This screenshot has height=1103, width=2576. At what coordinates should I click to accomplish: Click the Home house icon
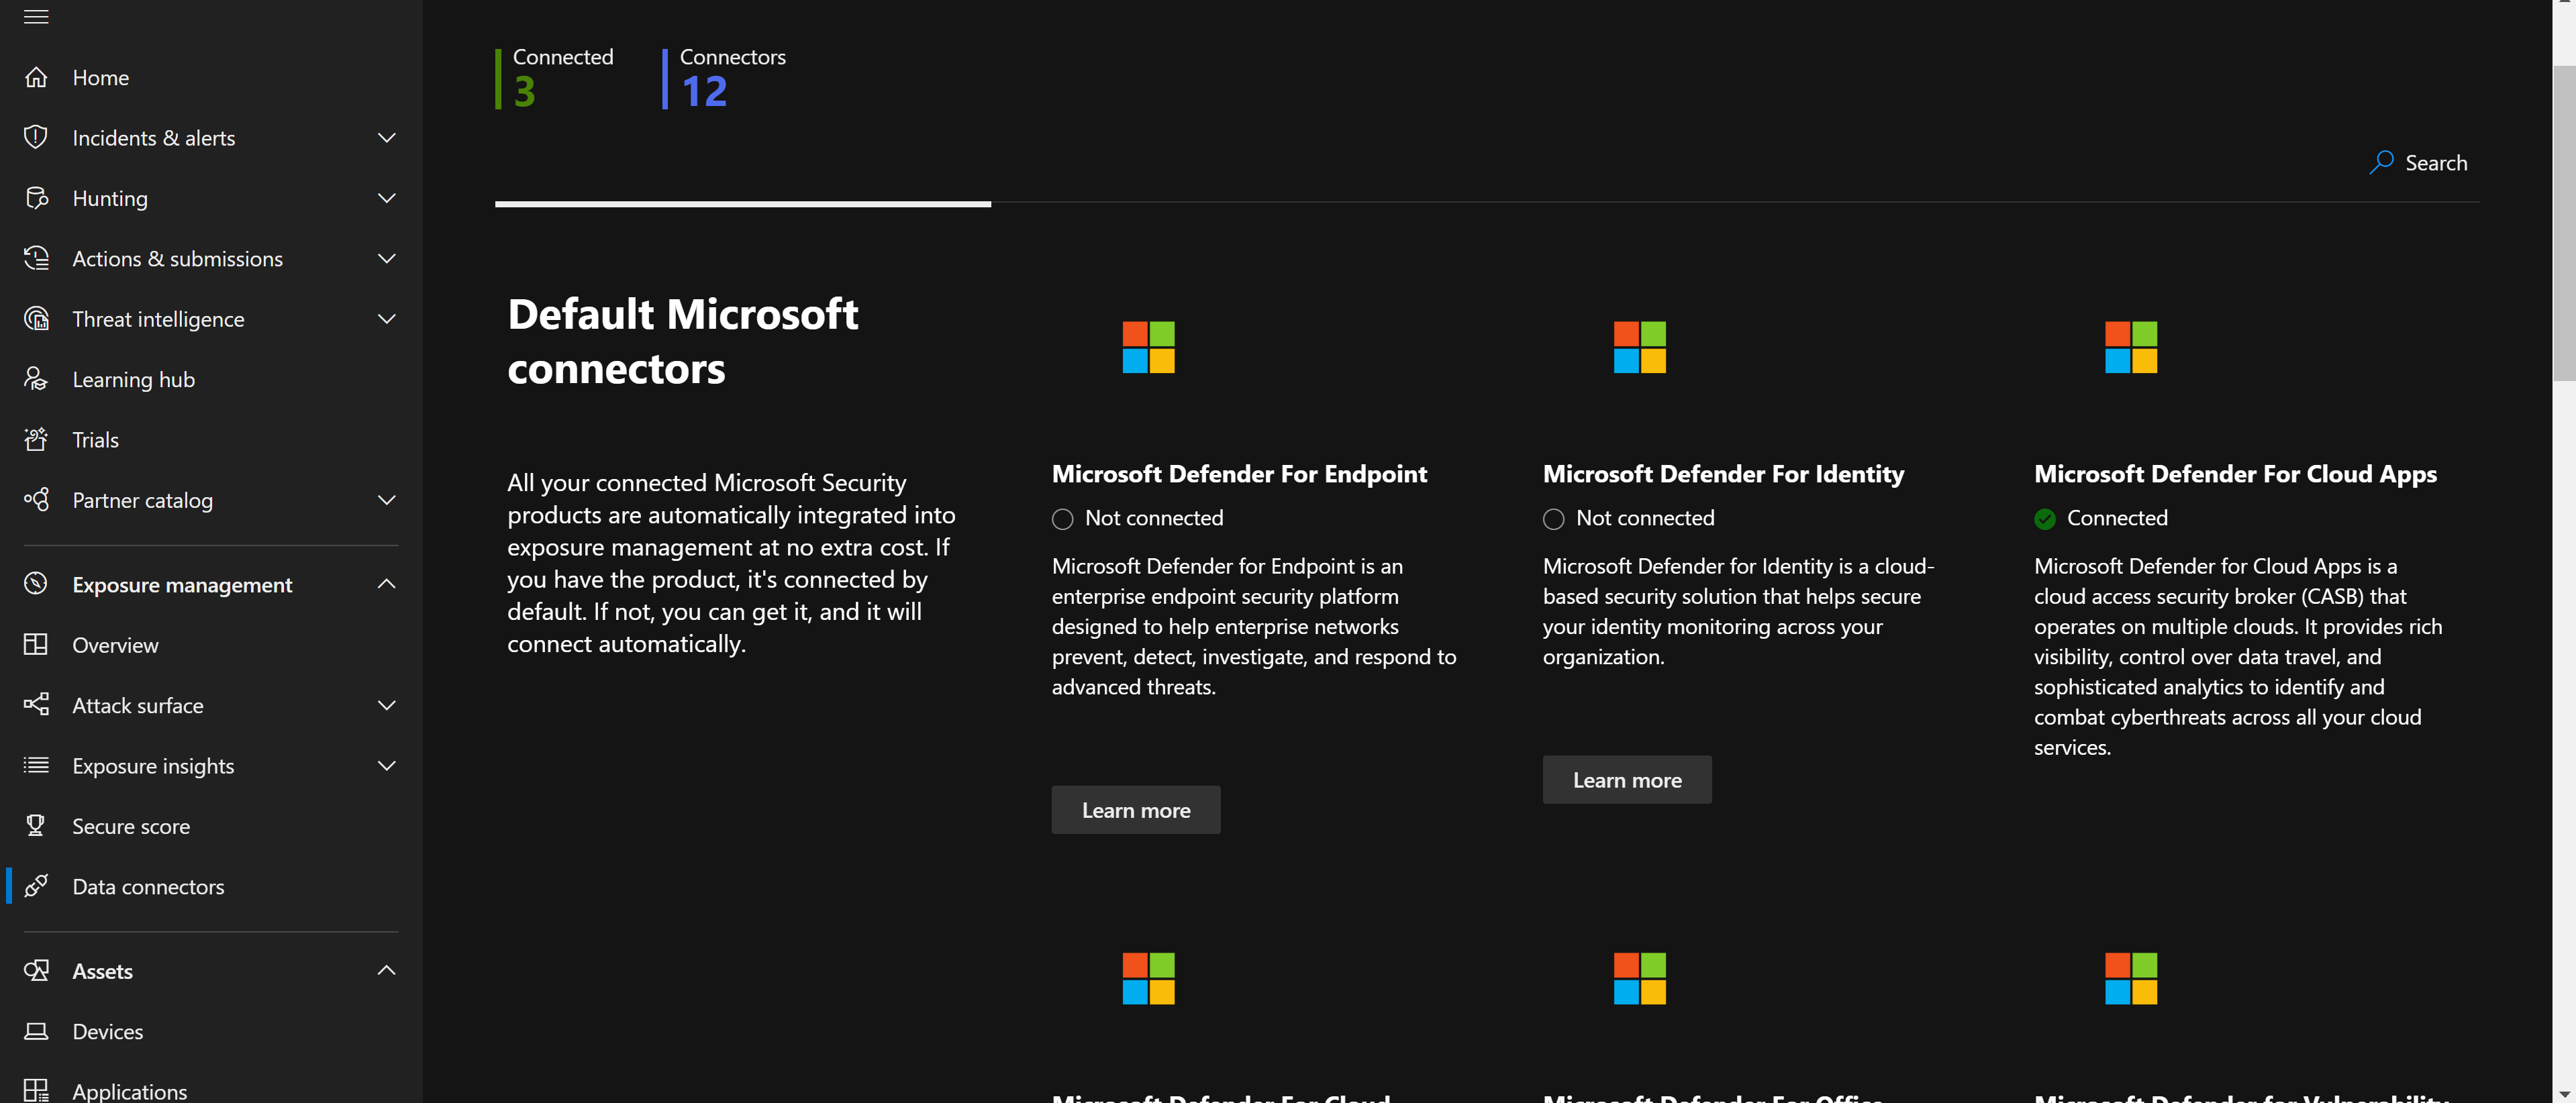36,77
